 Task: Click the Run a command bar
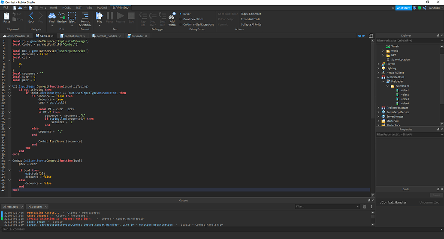click(x=222, y=229)
